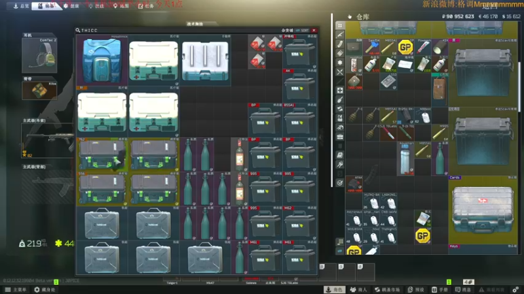Open the 预设 presets screen
524x294 pixels.
coord(416,289)
